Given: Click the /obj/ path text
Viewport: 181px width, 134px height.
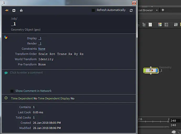Looking at the screenshot, I should point(14,19).
